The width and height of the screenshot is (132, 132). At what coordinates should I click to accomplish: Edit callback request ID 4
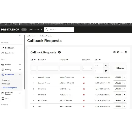[x=118, y=95]
